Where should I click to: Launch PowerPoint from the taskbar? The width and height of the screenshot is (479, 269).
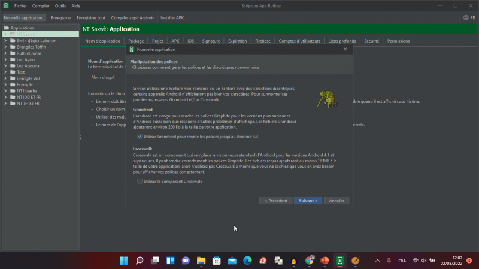click(x=325, y=261)
